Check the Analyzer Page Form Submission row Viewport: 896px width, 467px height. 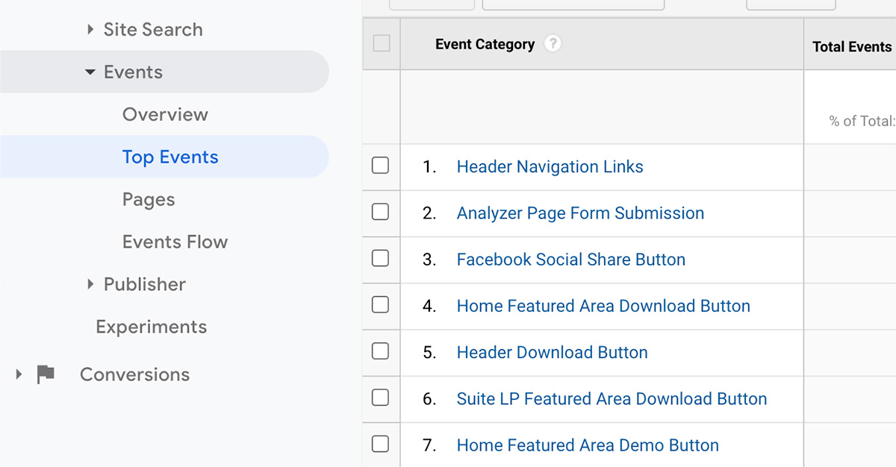(381, 213)
